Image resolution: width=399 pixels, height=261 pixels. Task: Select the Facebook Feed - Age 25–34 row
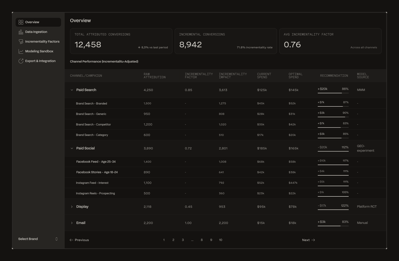coord(225,161)
